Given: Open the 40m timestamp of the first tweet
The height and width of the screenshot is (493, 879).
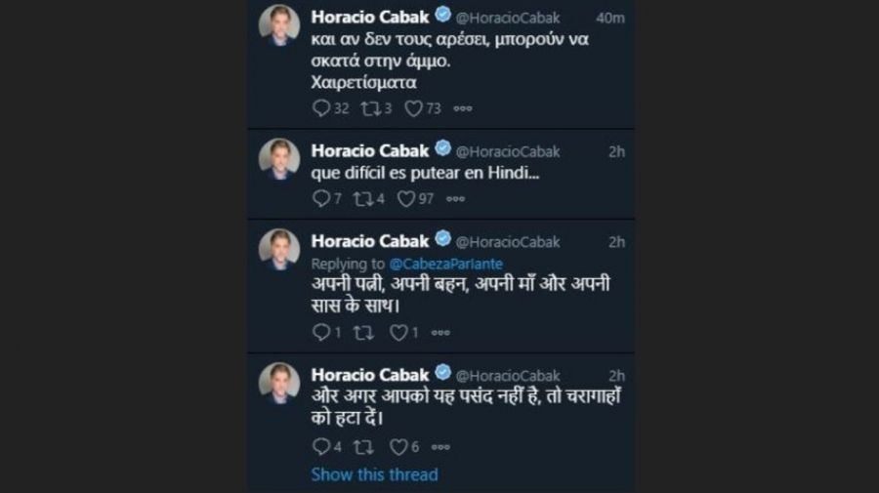Looking at the screenshot, I should 612,17.
